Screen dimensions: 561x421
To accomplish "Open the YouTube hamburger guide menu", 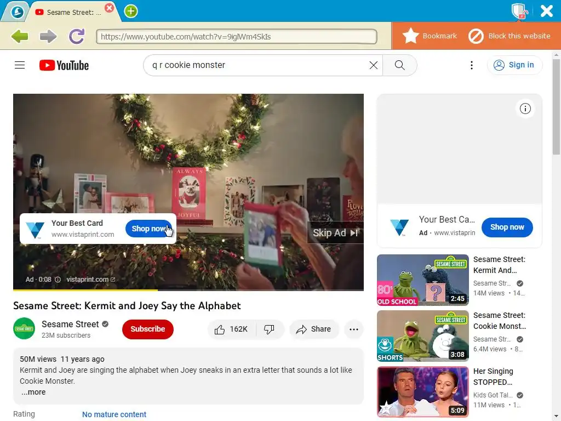I will pyautogui.click(x=20, y=65).
